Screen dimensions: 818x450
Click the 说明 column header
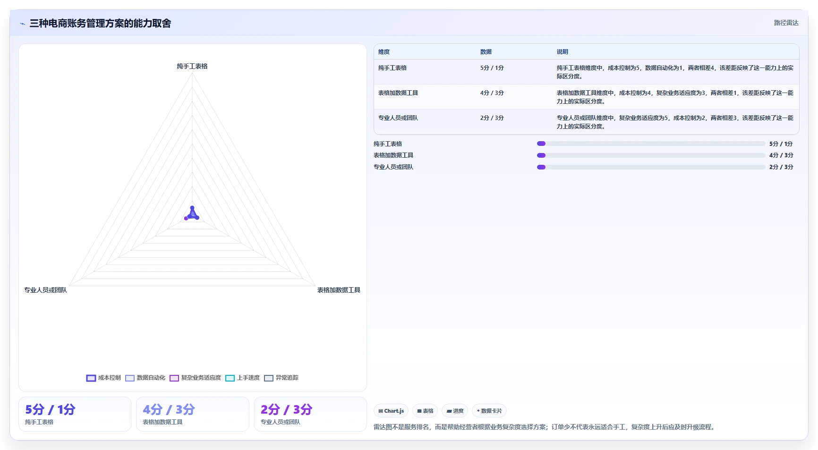click(562, 52)
